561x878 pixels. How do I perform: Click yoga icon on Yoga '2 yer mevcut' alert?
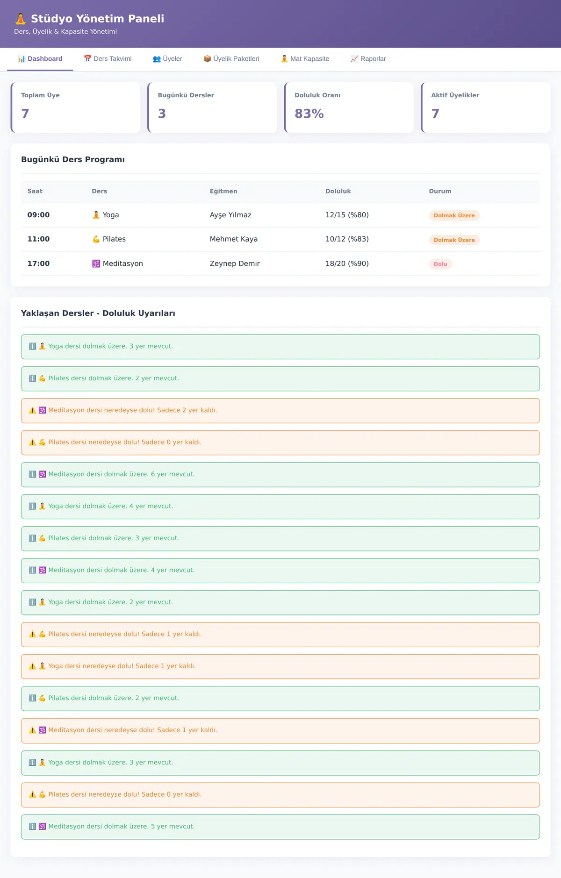42,602
